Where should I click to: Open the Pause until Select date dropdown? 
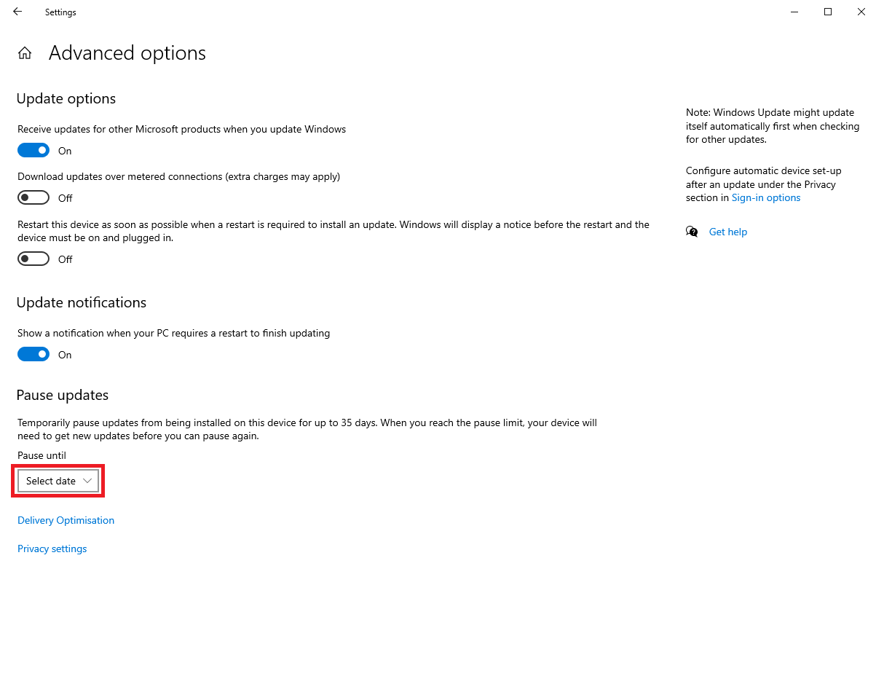click(x=58, y=481)
